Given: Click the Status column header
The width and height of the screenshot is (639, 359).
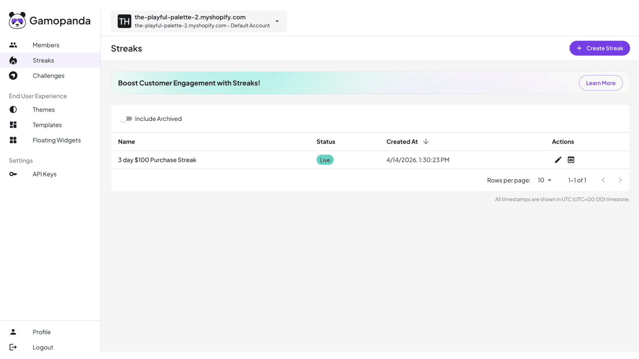Looking at the screenshot, I should [326, 142].
